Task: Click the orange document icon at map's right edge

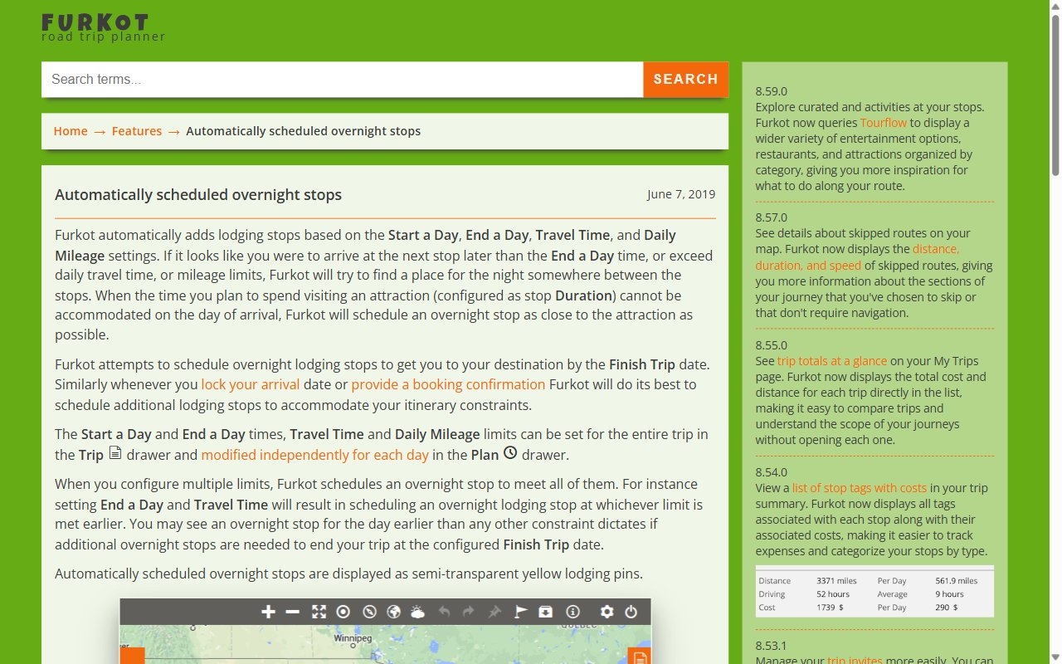Action: (639, 656)
